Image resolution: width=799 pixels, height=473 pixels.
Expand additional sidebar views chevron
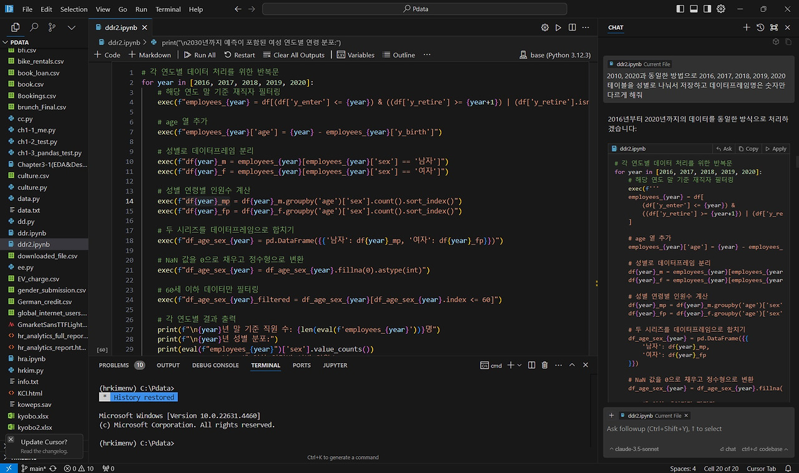point(71,27)
